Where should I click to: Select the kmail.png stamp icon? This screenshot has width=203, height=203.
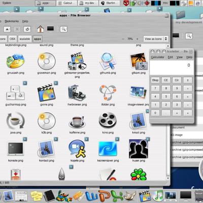point(138,121)
